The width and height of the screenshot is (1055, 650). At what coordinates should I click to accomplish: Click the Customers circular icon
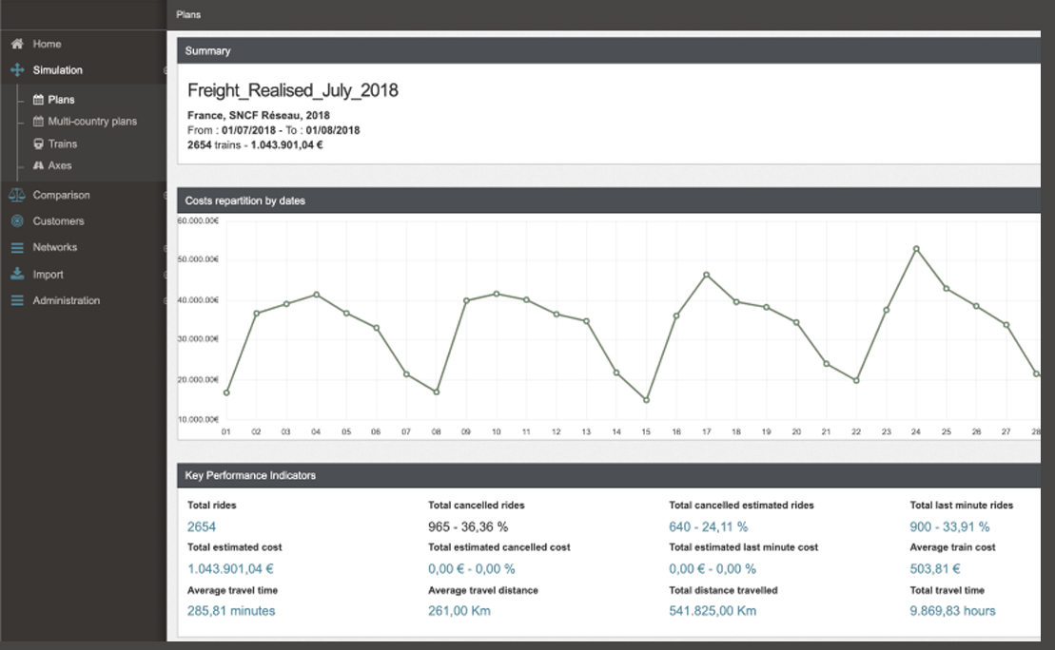[x=16, y=221]
